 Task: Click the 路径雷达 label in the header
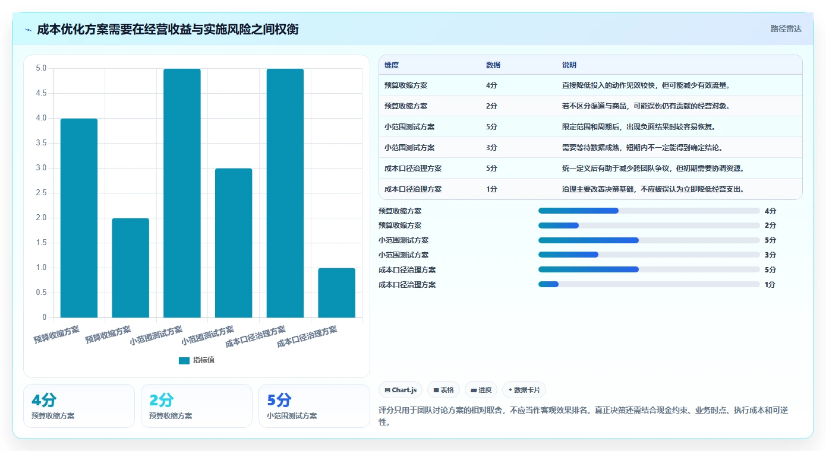click(786, 28)
